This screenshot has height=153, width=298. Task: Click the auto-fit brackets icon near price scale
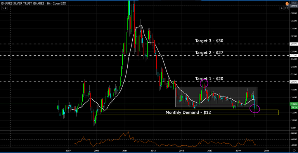tap(287, 8)
